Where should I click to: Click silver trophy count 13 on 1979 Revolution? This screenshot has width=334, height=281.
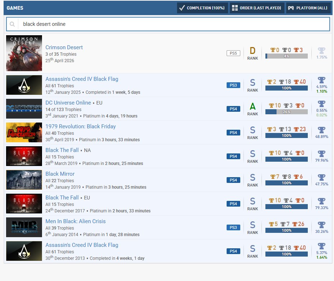[285, 129]
